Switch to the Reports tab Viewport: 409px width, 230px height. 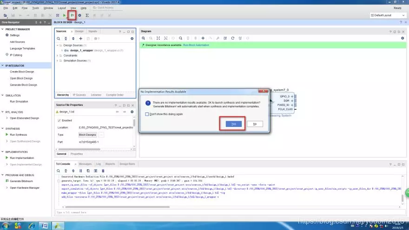(110, 164)
